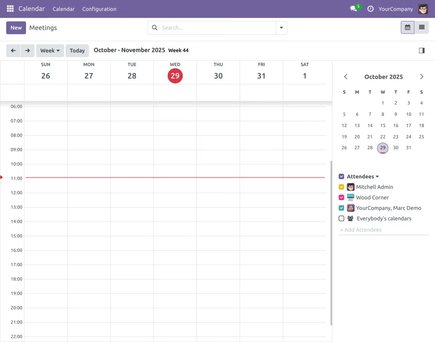Viewport: 435px width, 342px height.
Task: Switch to list view icon
Action: 422,27
